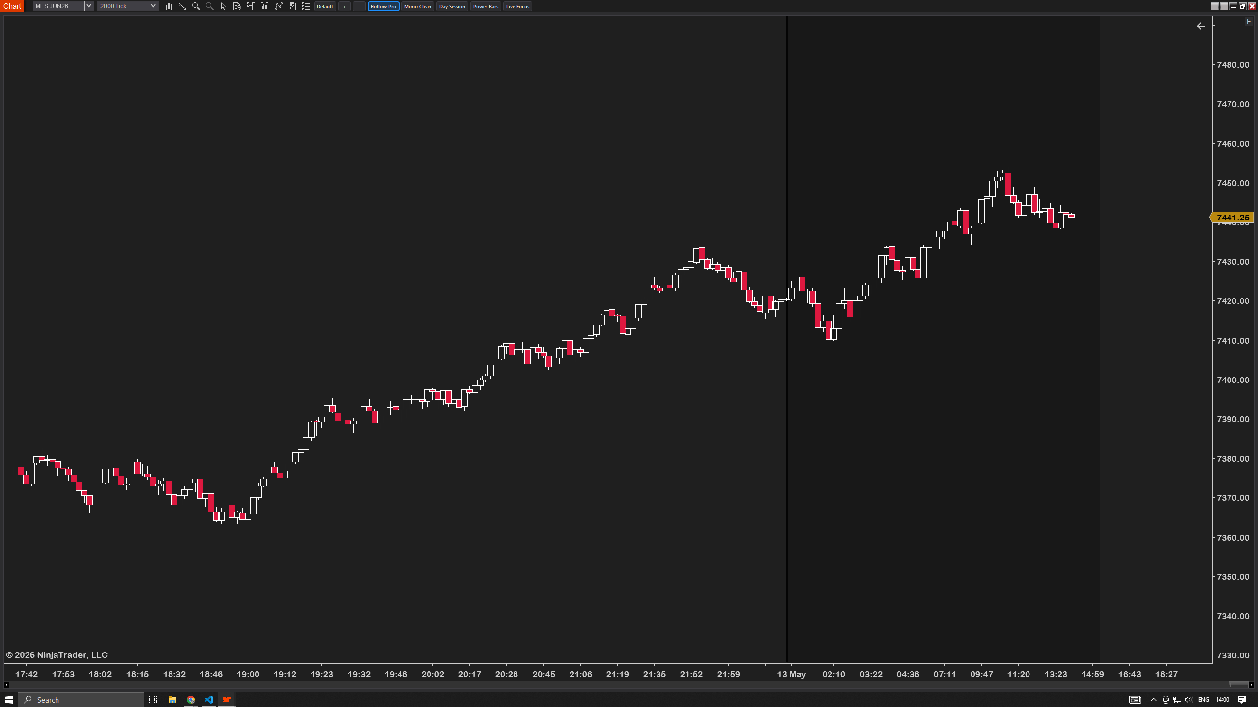Click the 7480.00 price axis label

click(1233, 65)
